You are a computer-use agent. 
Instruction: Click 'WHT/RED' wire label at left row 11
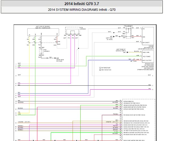pyautogui.click(x=21, y=102)
